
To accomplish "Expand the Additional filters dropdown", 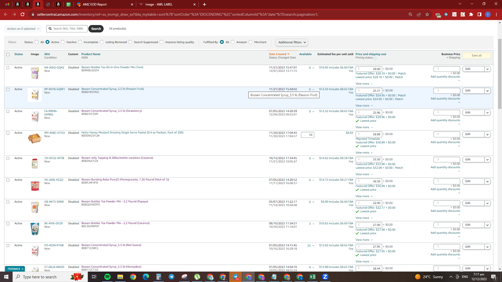I will (x=292, y=42).
